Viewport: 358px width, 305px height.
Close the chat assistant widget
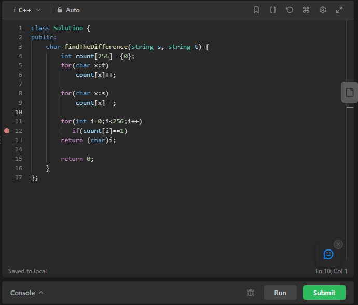pyautogui.click(x=338, y=244)
